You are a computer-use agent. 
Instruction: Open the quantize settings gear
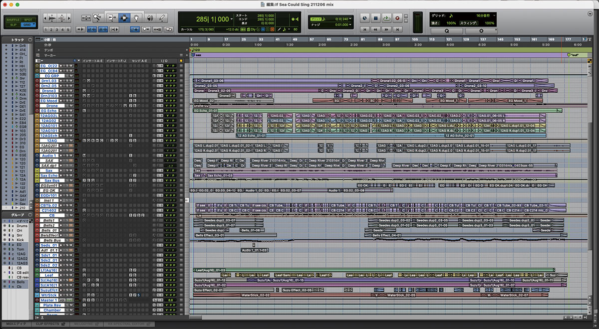point(482,30)
